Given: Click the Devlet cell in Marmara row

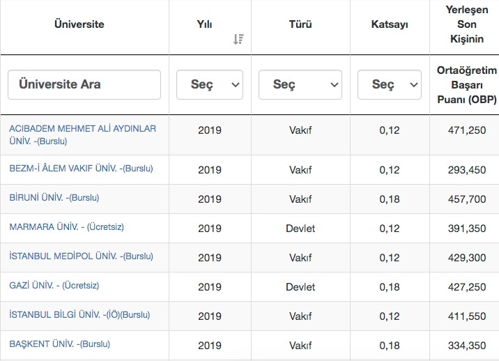Looking at the screenshot, I should [x=300, y=228].
